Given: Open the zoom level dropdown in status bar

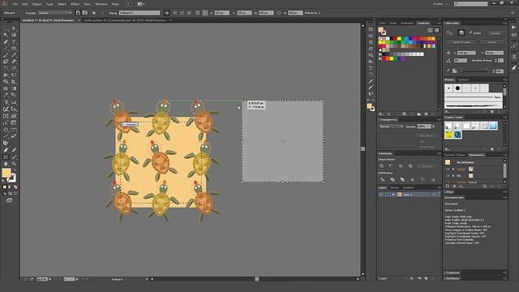Looking at the screenshot, I should click(50, 279).
